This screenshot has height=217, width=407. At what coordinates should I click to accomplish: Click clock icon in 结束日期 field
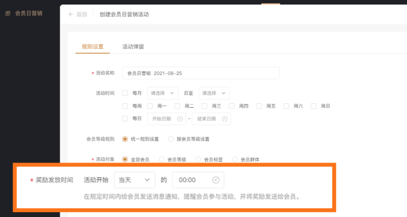(x=225, y=119)
